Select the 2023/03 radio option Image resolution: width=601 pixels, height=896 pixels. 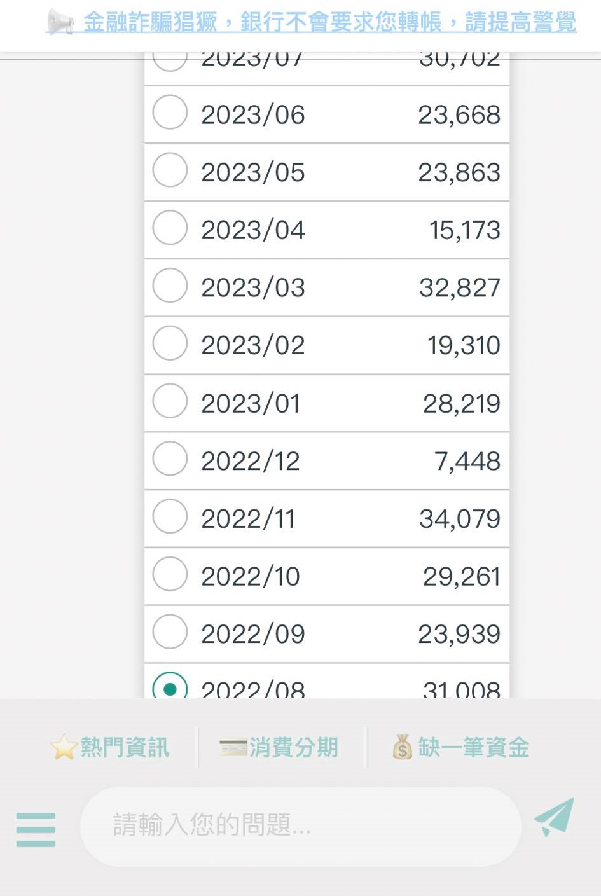170,286
